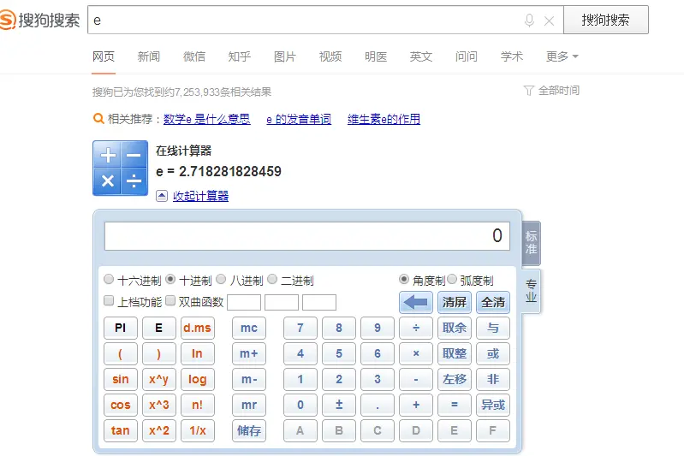Select the 二进制 radio button
Screen dimensions: 684x456
[272, 280]
